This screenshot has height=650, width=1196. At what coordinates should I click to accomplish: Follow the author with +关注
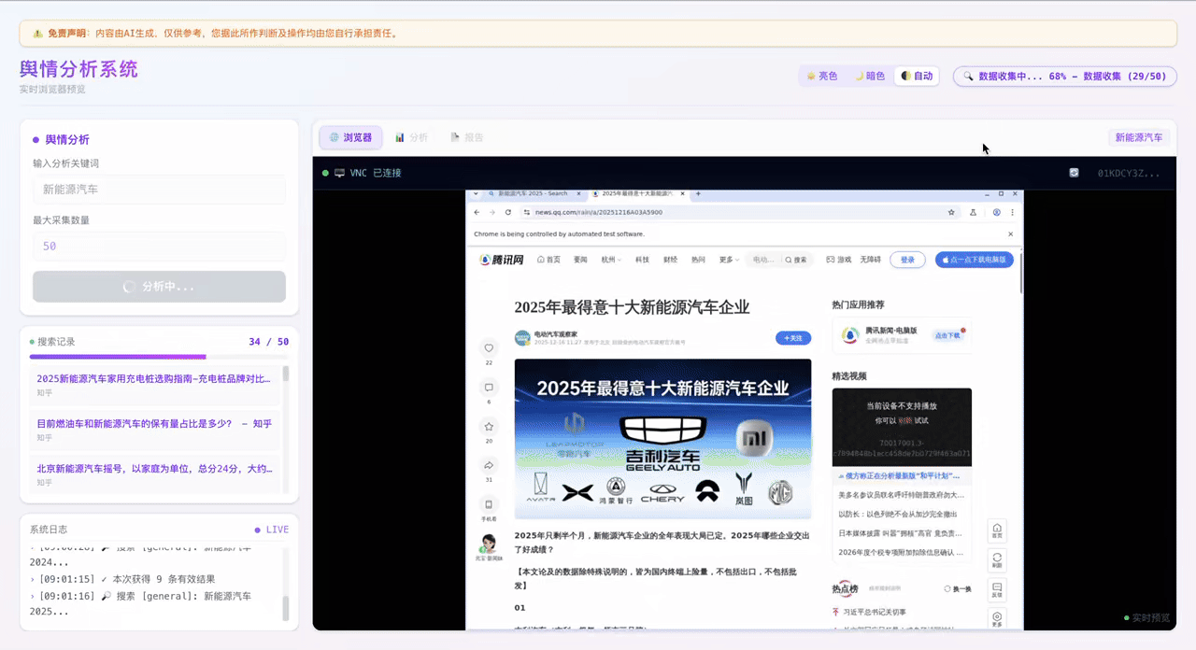pos(792,338)
